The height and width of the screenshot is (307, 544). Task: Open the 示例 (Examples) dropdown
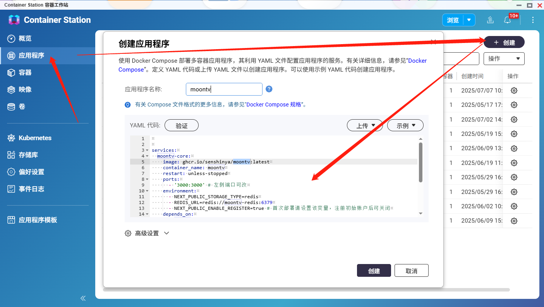405,125
